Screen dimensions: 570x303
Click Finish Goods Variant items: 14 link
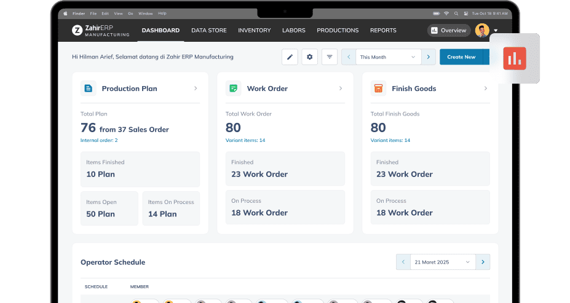point(390,140)
